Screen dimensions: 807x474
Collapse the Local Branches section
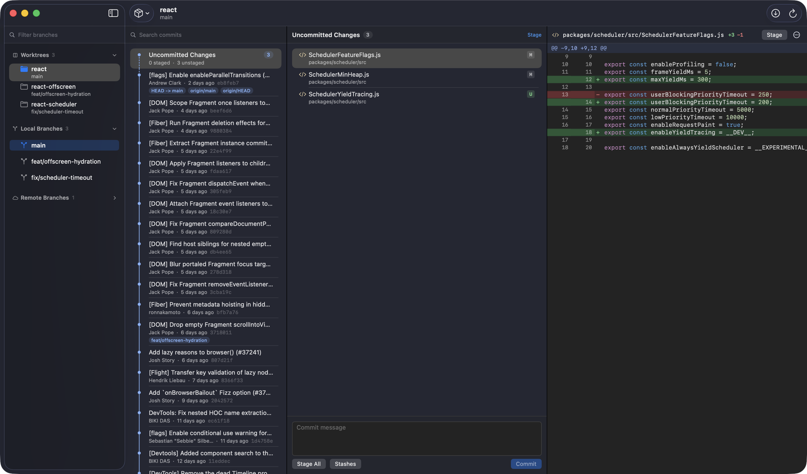point(114,129)
